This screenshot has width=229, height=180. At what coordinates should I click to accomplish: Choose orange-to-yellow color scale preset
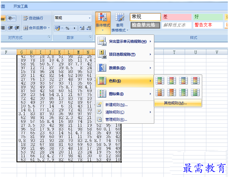coord(171,92)
